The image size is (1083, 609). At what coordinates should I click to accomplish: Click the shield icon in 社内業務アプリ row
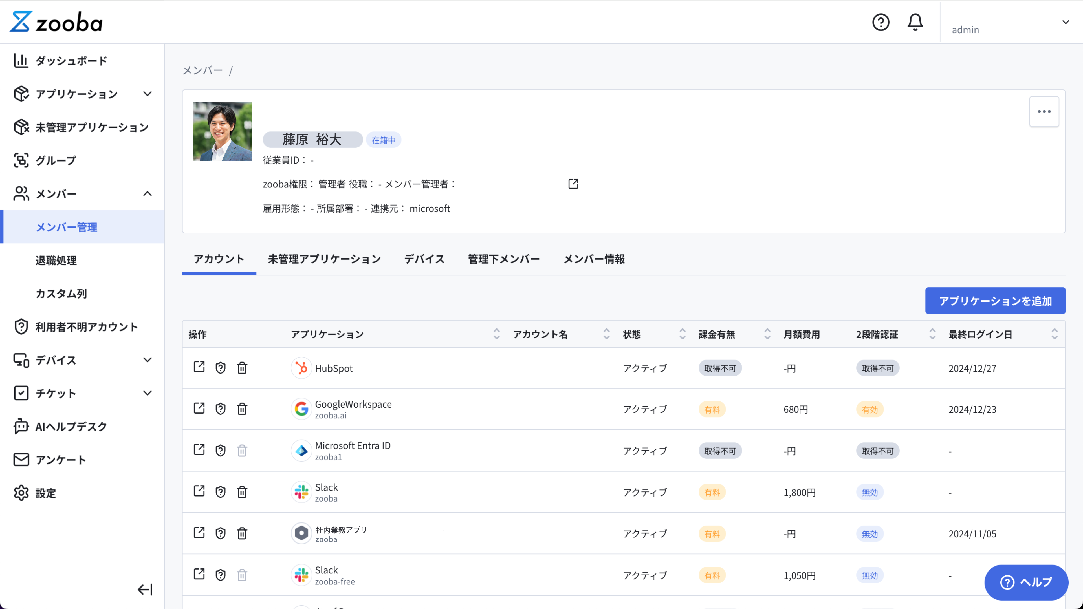[x=220, y=533]
